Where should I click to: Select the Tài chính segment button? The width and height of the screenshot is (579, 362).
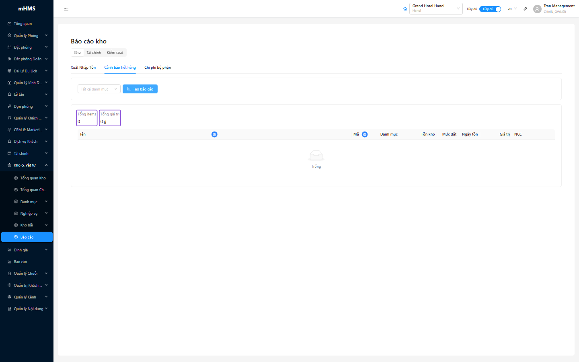point(94,53)
